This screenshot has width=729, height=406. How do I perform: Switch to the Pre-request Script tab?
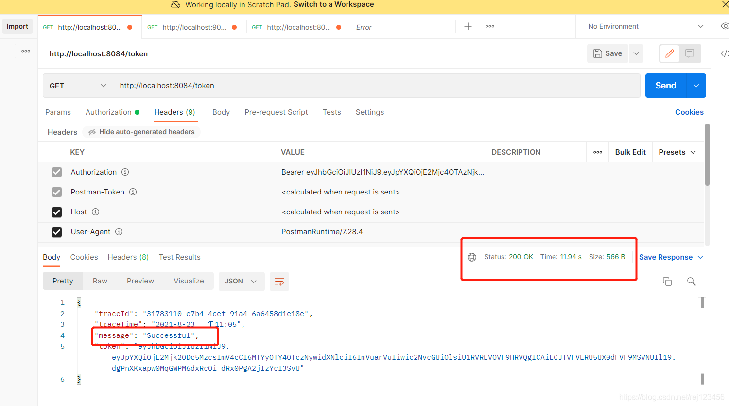tap(276, 112)
